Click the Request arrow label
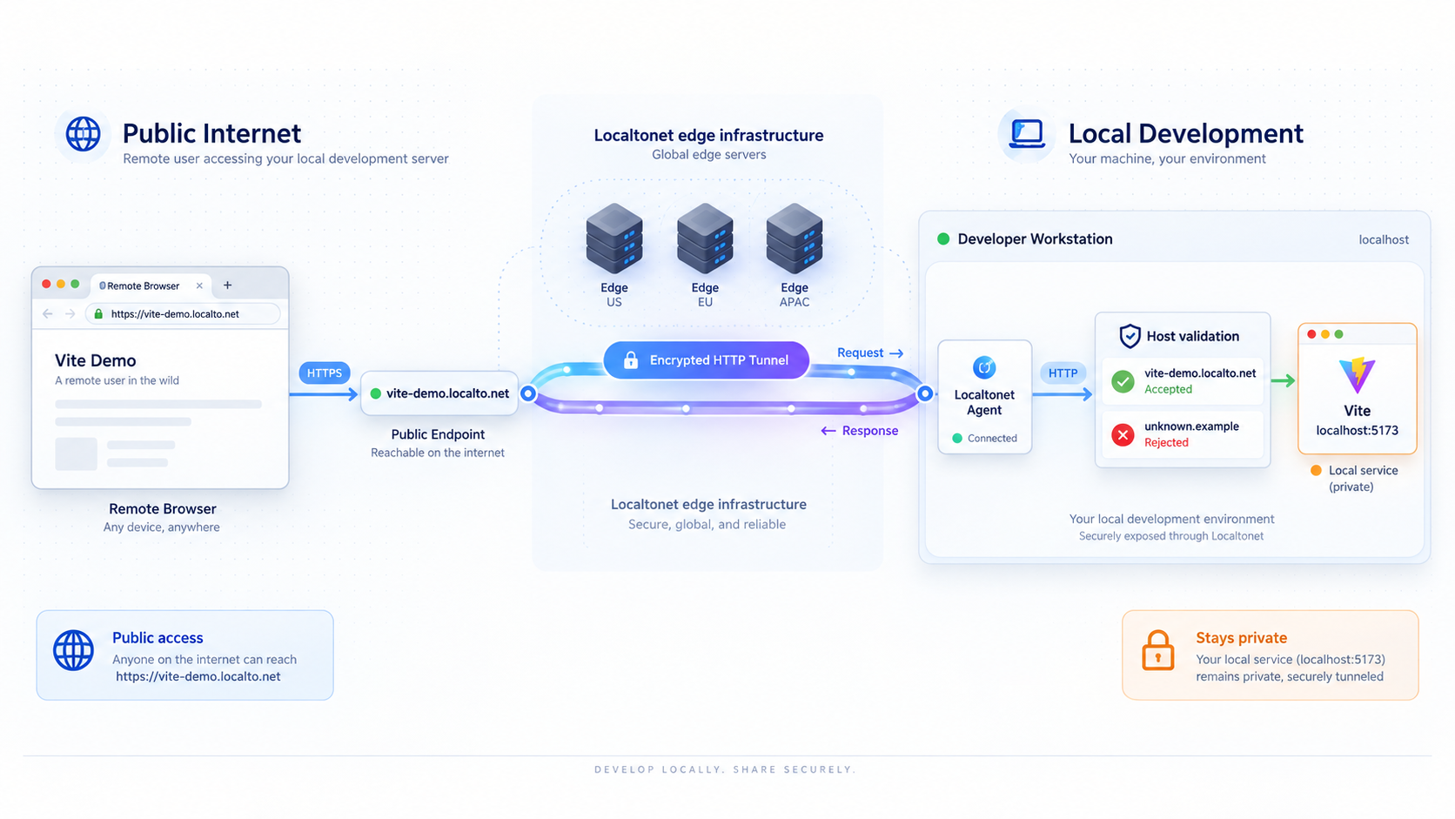 click(x=870, y=352)
